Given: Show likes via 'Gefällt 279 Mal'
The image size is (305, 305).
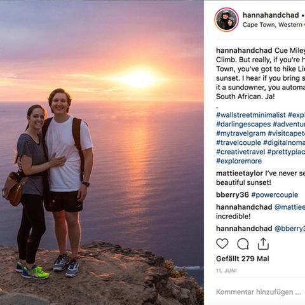Looking at the screenshot, I should 243,259.
